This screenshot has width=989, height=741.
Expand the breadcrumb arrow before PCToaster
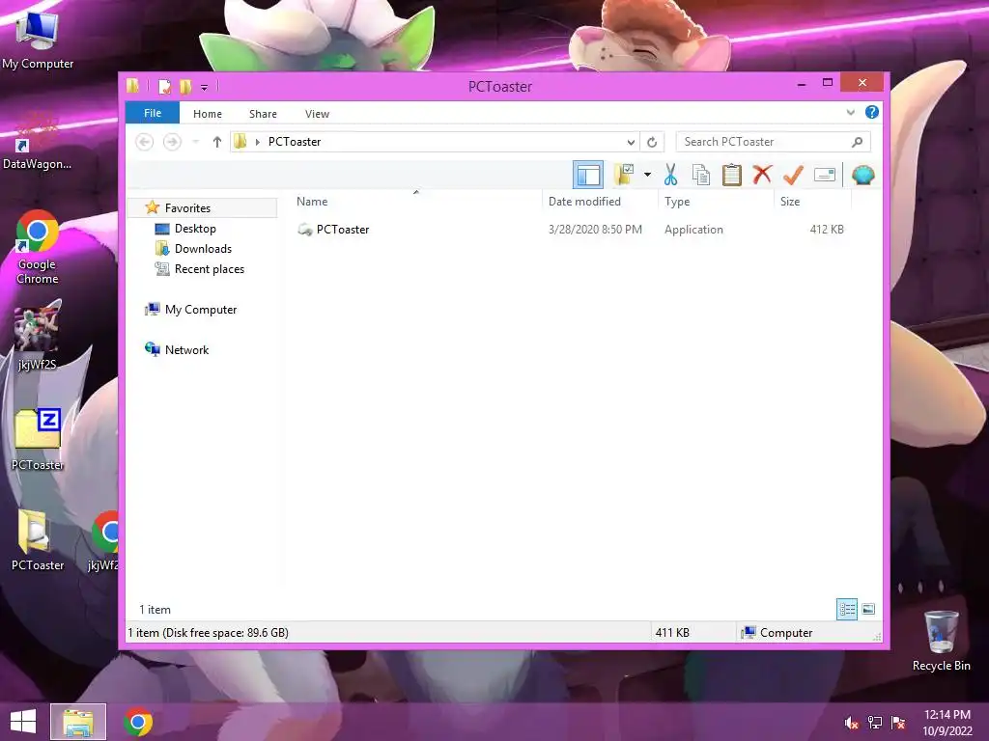pyautogui.click(x=257, y=142)
